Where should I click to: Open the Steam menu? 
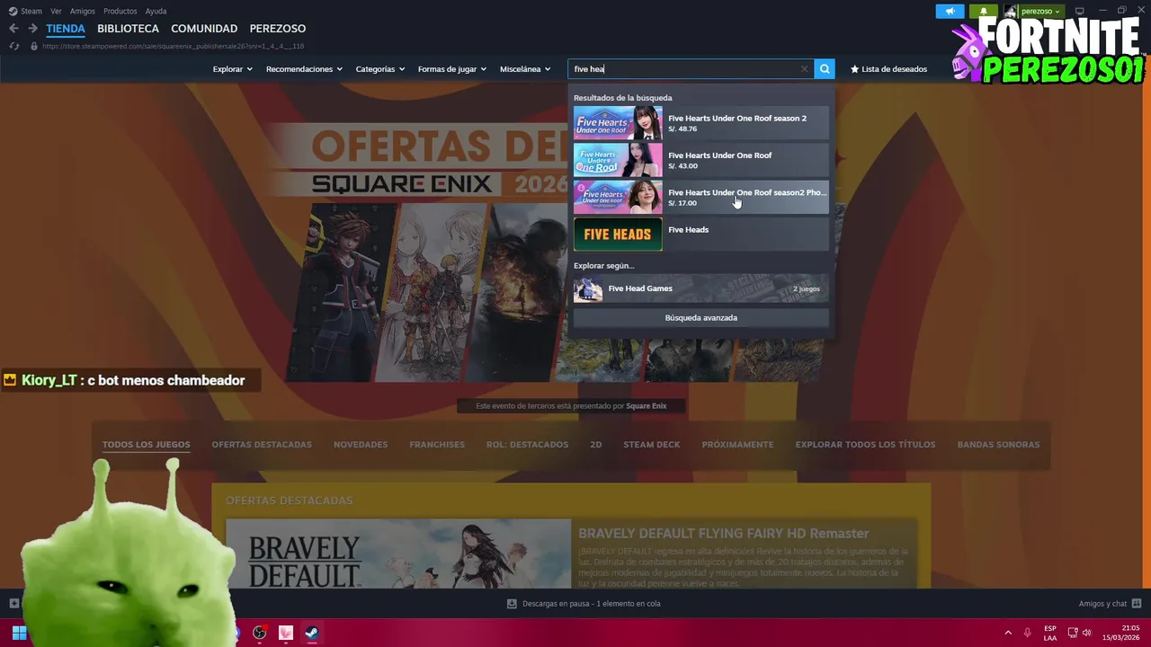click(26, 11)
